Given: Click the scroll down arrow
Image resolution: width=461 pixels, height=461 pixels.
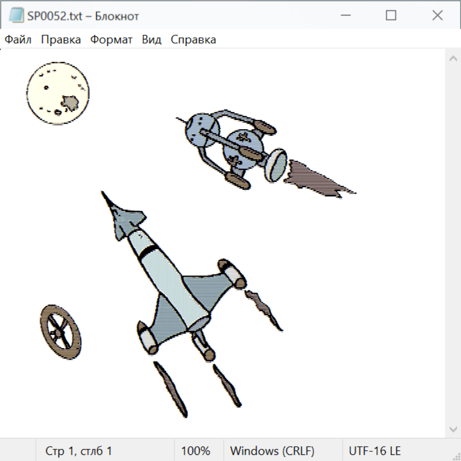Looking at the screenshot, I should coord(453,429).
